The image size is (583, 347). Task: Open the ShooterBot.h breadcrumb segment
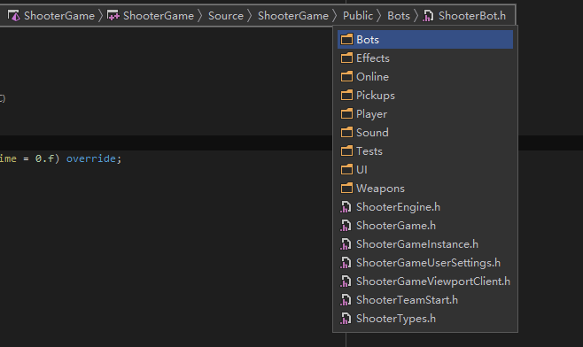(472, 16)
